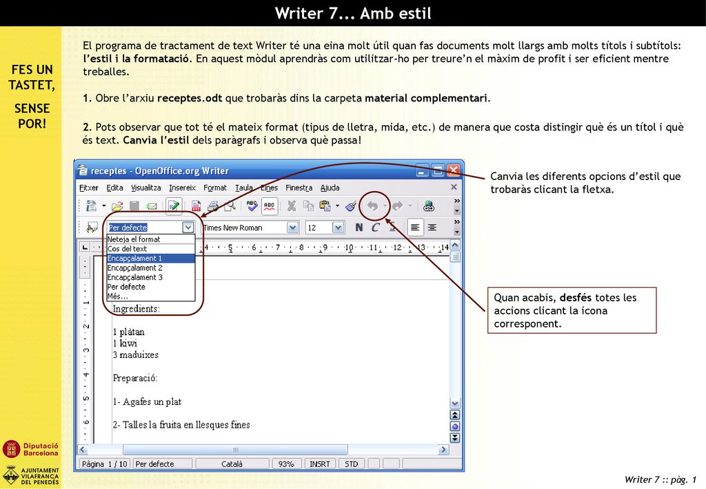This screenshot has height=489, width=706.
Task: Open the Paste options dropdown arrow
Action: pos(337,206)
